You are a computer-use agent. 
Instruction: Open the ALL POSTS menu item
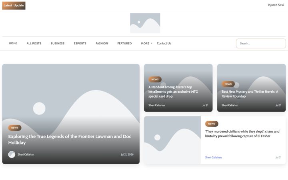[x=34, y=43]
